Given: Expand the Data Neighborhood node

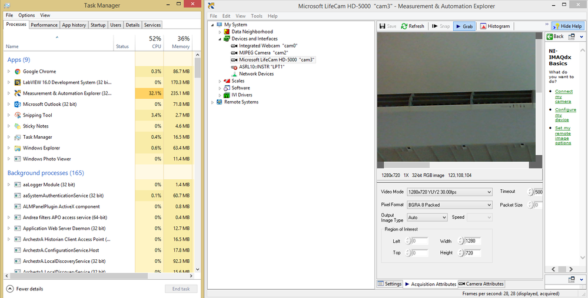Looking at the screenshot, I should click(220, 32).
